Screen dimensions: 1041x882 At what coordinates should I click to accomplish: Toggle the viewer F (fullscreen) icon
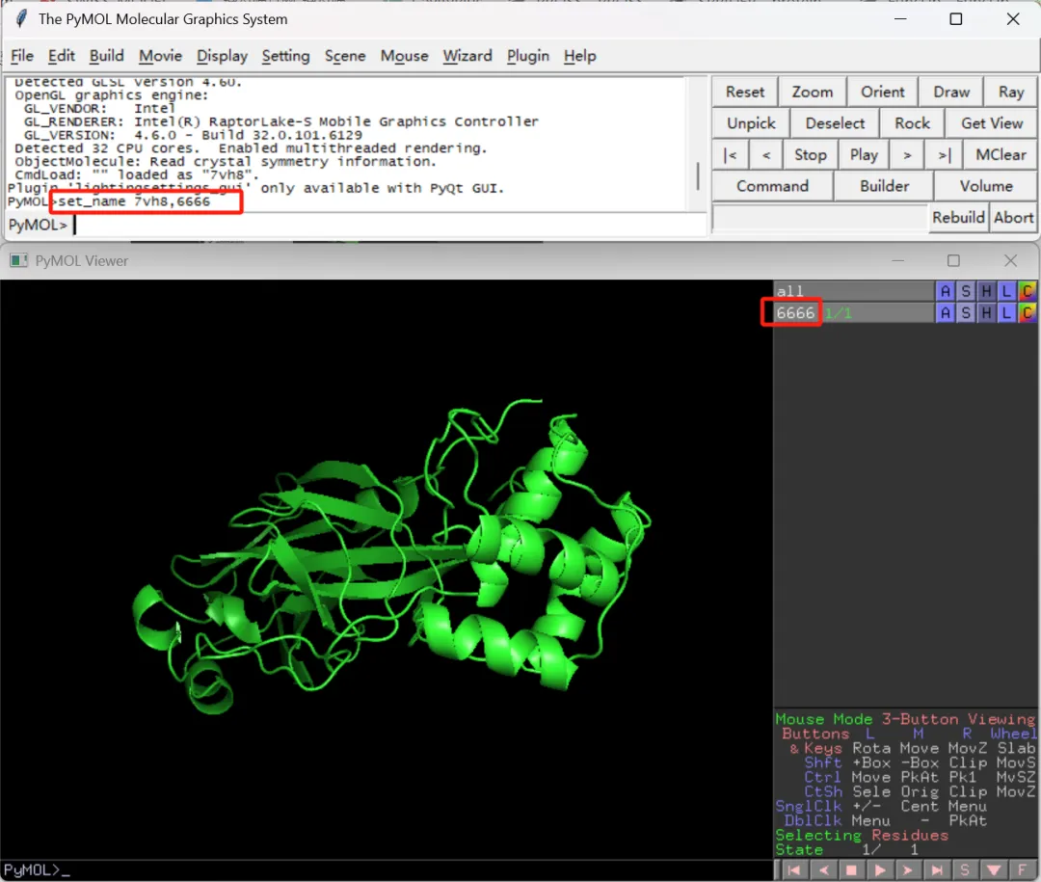coord(1022,870)
